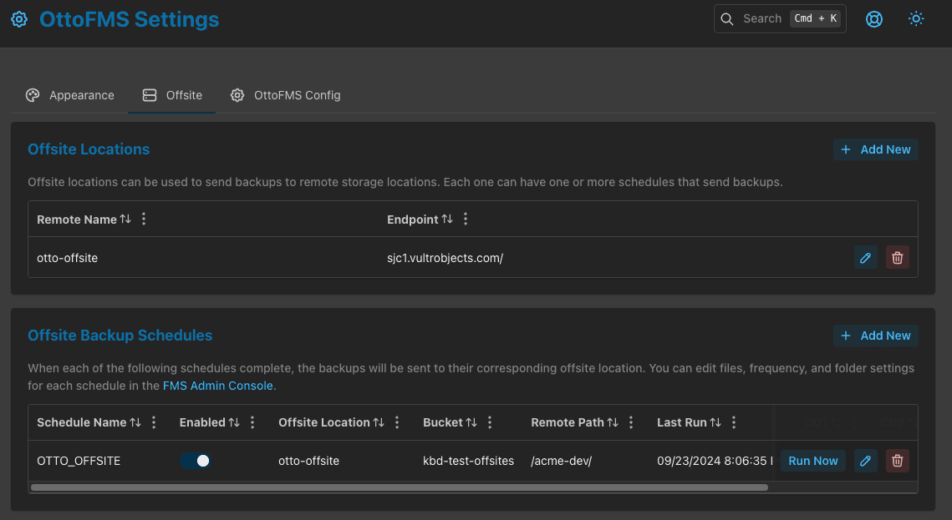952x520 pixels.
Task: Open Bucket column options menu
Action: [490, 422]
